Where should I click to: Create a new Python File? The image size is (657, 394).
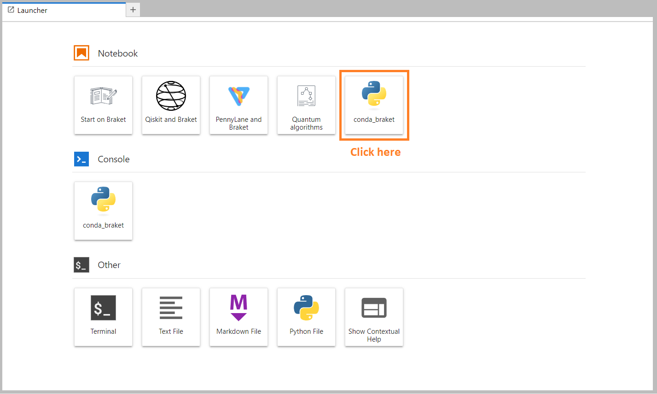click(306, 317)
